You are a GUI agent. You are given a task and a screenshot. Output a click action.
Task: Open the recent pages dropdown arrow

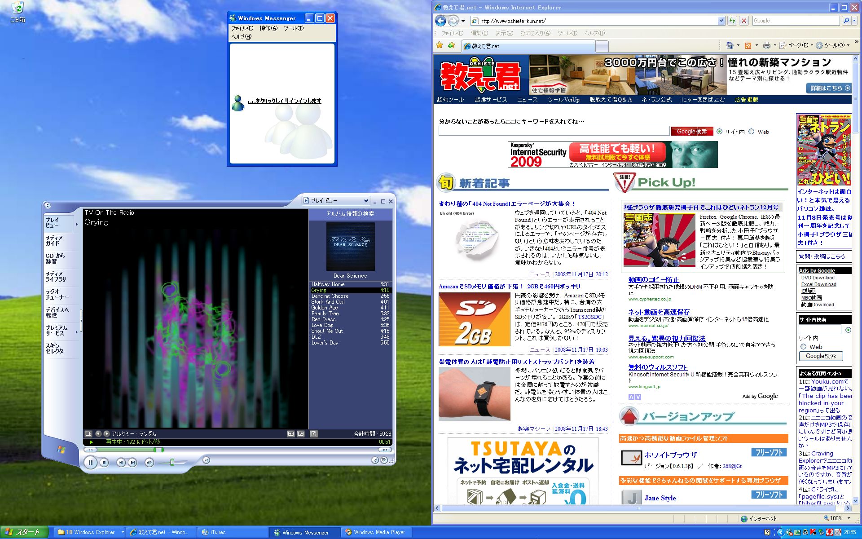(463, 21)
